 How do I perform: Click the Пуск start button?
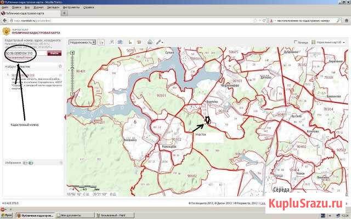click(7, 215)
